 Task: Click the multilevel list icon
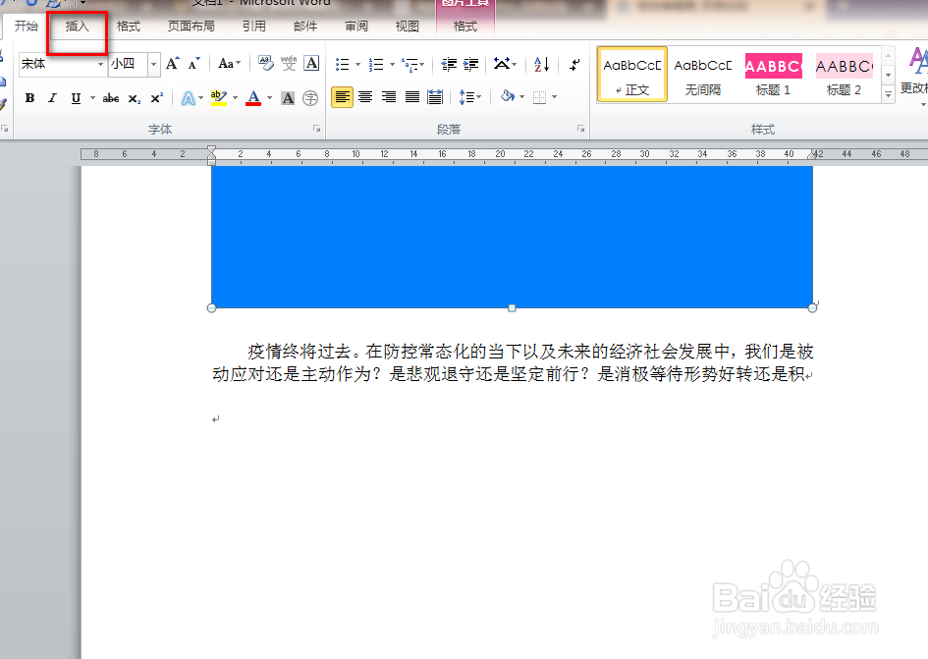tap(409, 64)
